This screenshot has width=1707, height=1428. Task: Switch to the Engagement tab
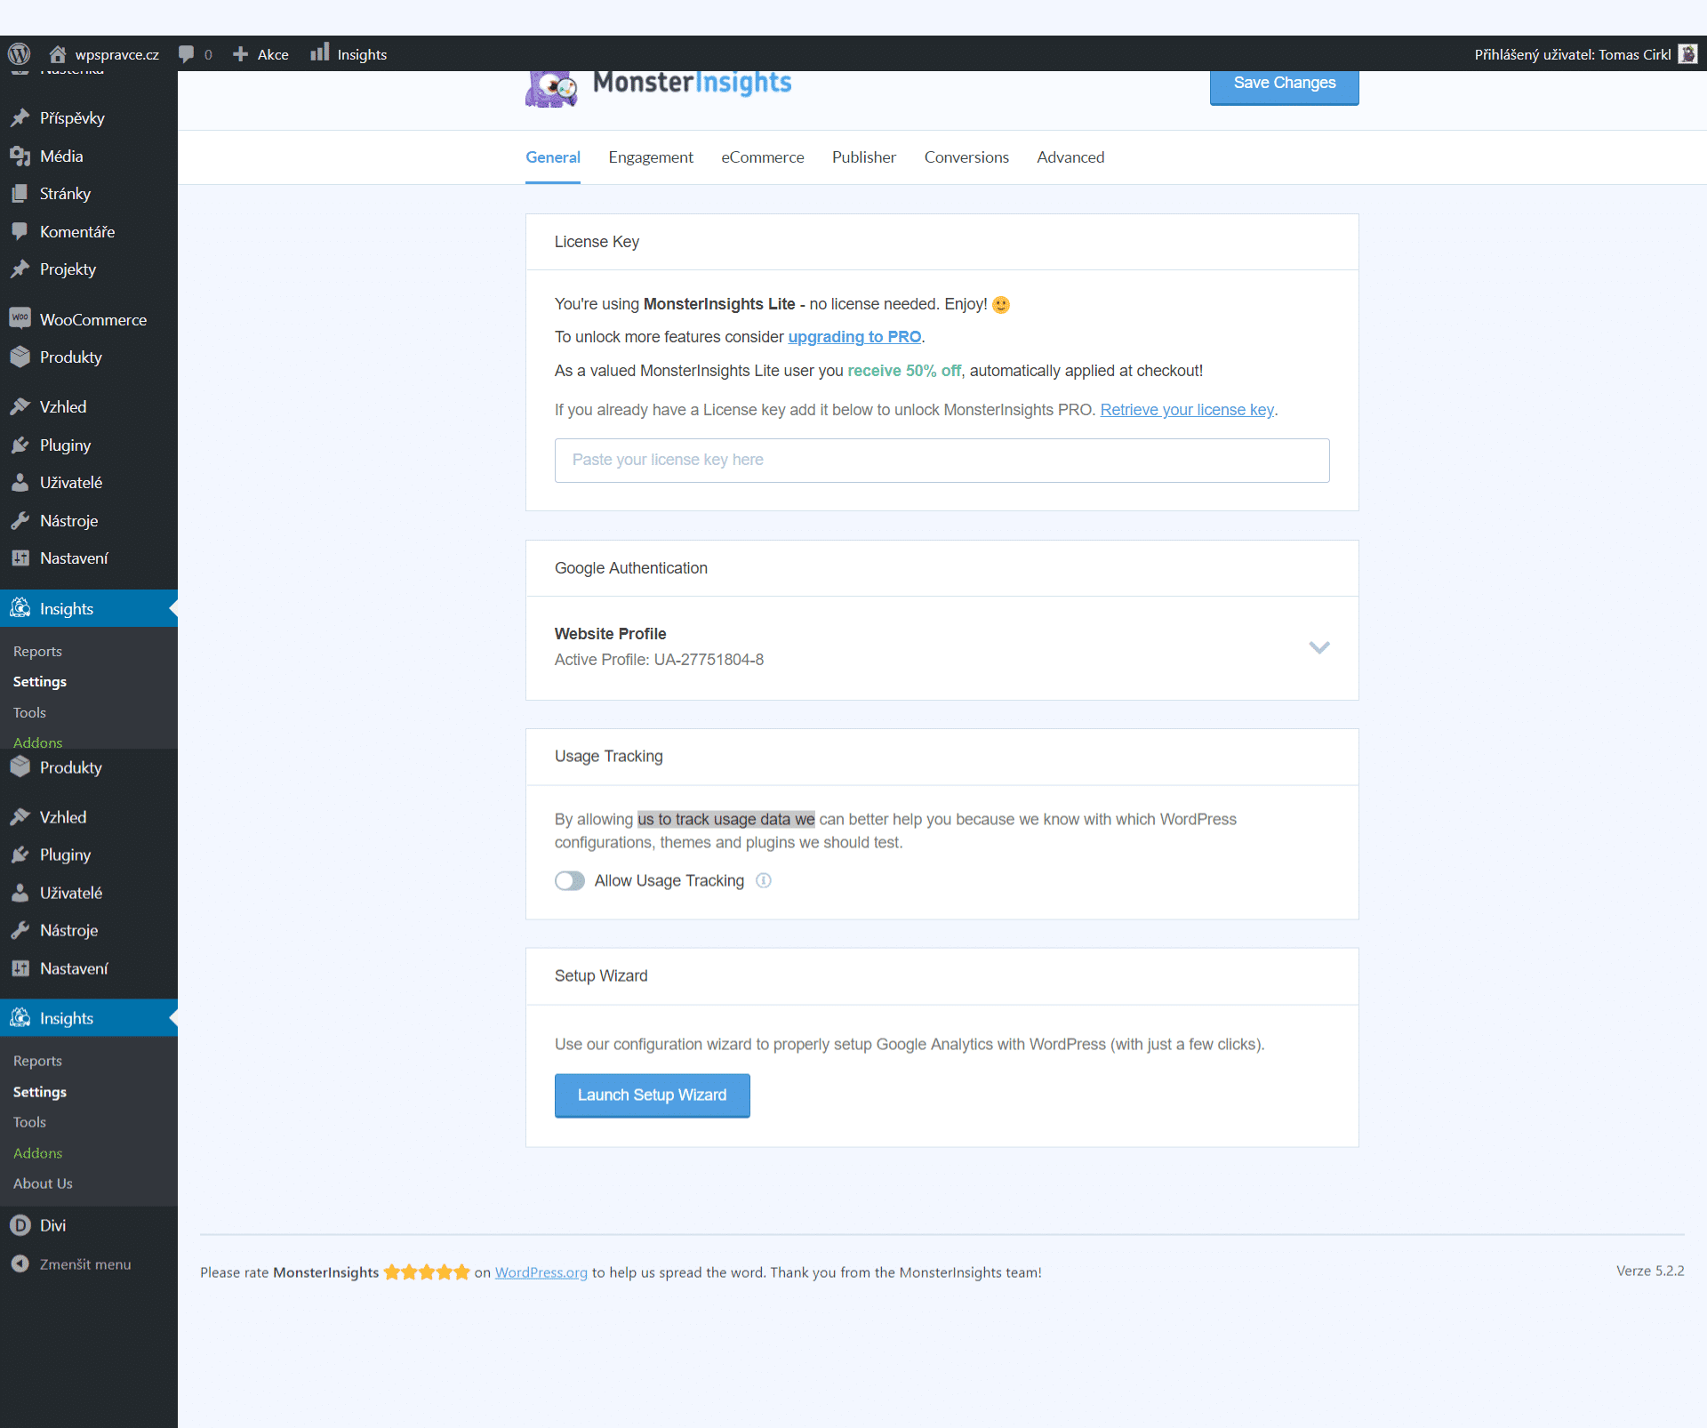(x=651, y=157)
